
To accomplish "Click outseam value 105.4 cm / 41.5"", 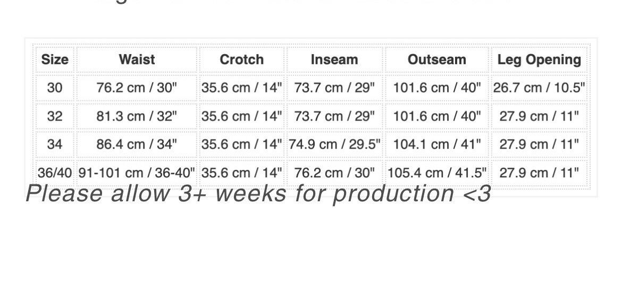I will click(437, 173).
